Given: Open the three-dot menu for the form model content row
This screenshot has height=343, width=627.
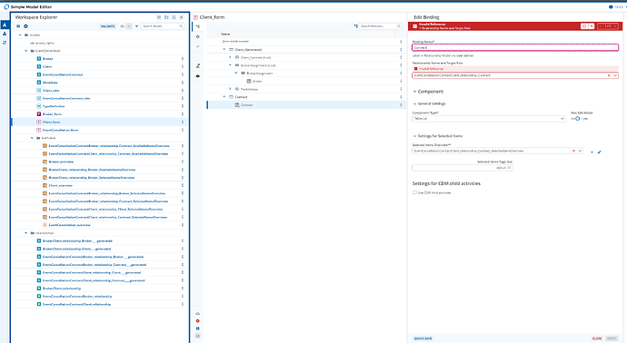Looking at the screenshot, I should point(401,42).
